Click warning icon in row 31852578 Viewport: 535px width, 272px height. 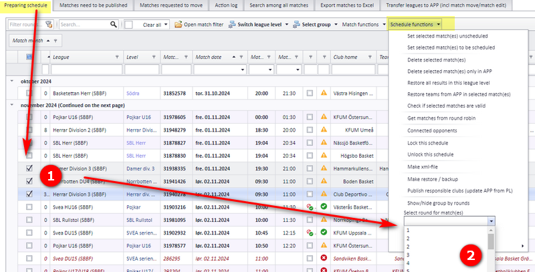click(x=324, y=93)
